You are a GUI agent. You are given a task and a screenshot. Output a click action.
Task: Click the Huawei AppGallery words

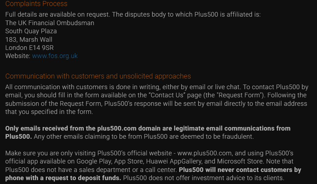click(x=174, y=161)
